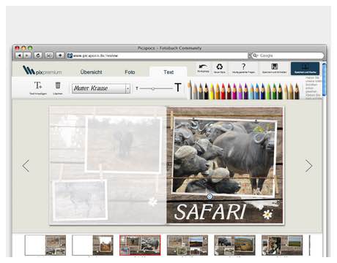The image size is (337, 263).
Task: Pick the navy blue colored pencil
Action: pyautogui.click(x=263, y=91)
